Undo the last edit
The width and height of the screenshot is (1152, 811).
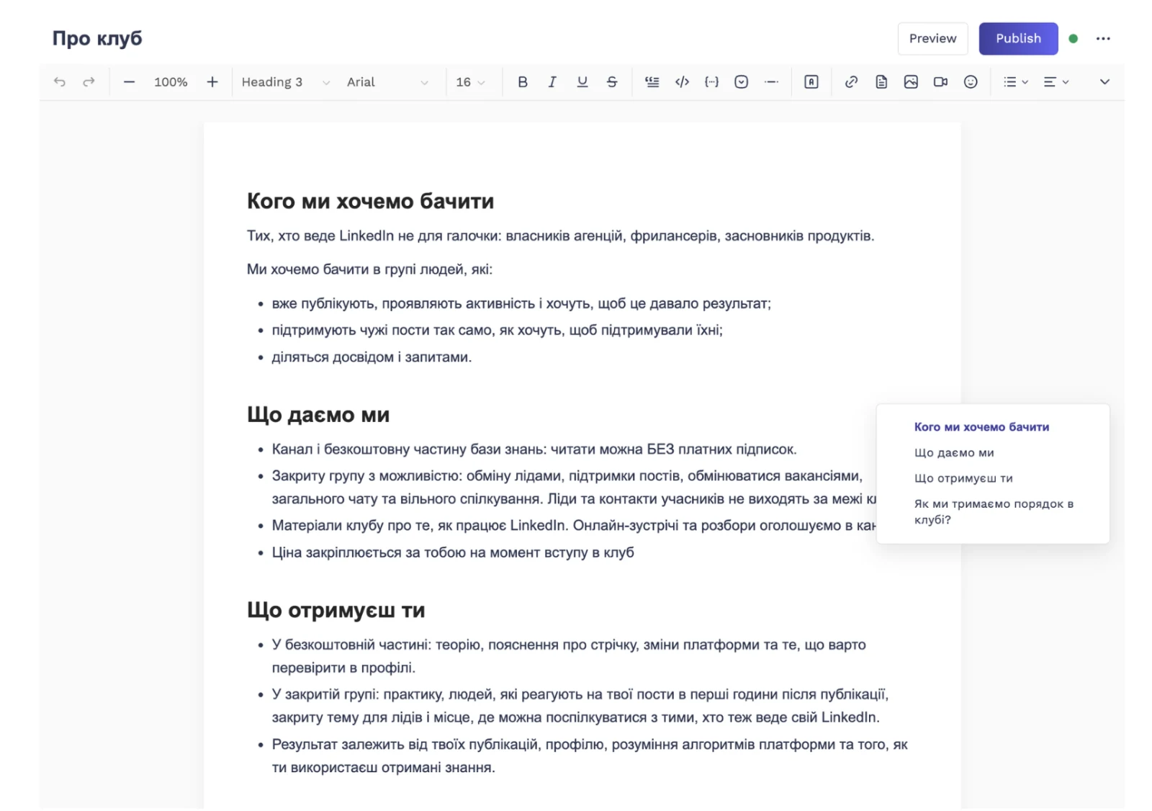pyautogui.click(x=60, y=82)
